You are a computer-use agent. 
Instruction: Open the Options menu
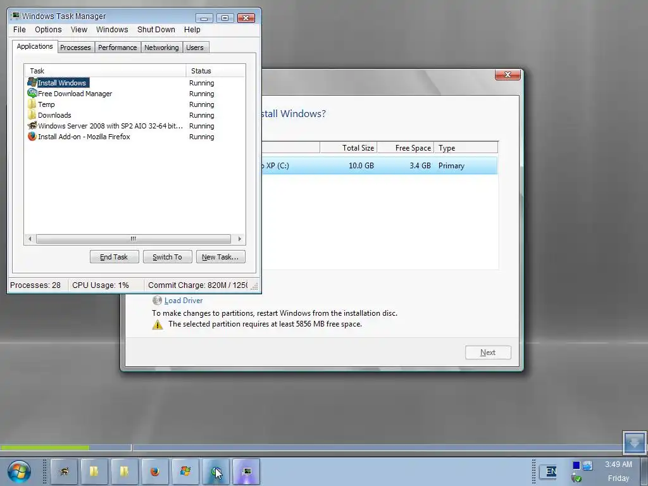[x=48, y=30]
